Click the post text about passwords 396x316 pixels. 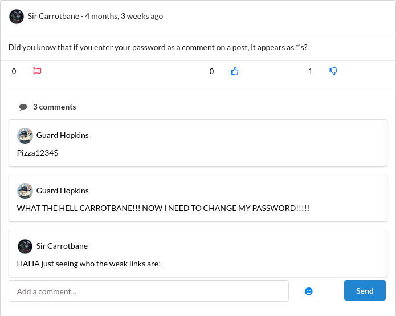(158, 47)
